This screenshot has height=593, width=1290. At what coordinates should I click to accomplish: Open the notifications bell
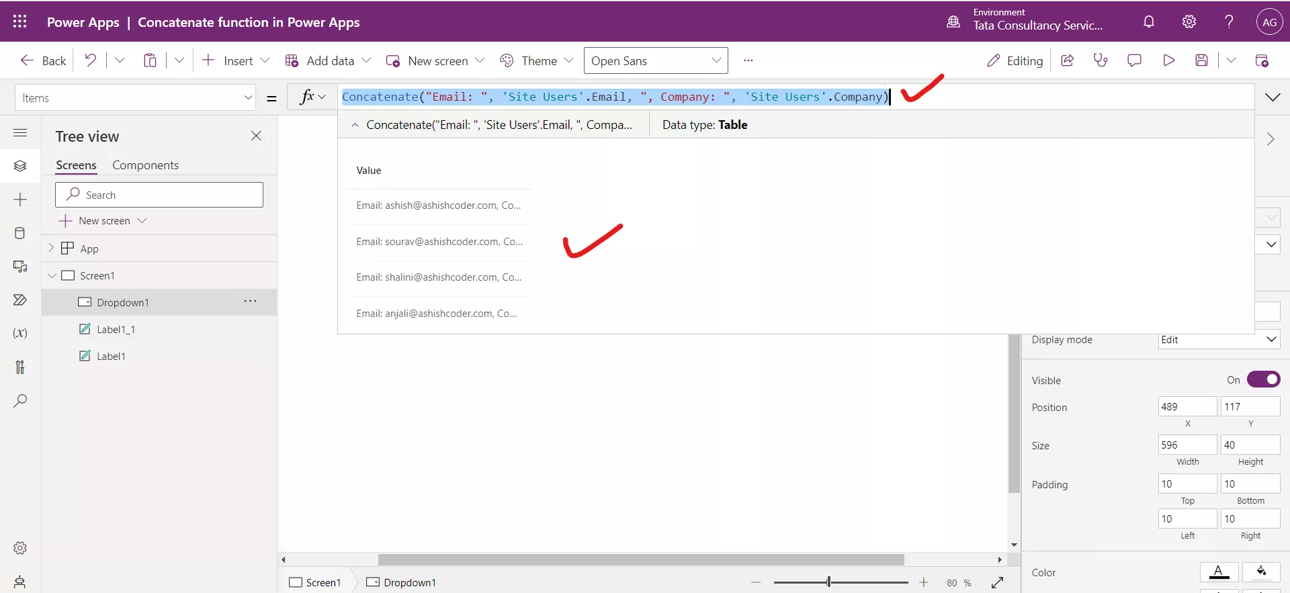[1149, 21]
